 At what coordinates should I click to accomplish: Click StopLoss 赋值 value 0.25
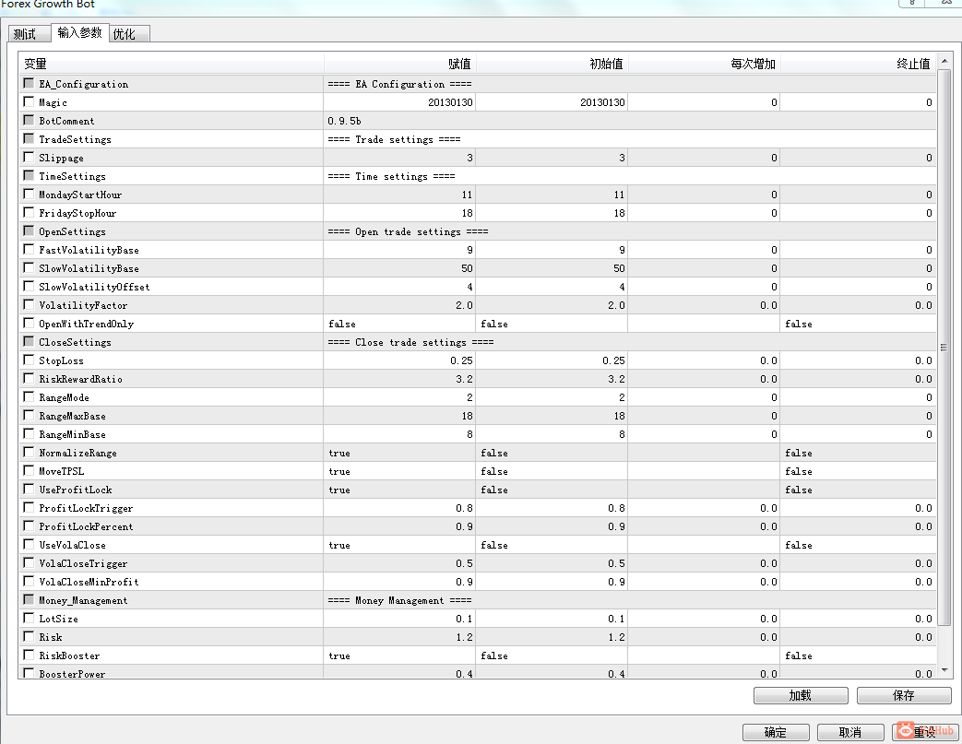coord(461,360)
